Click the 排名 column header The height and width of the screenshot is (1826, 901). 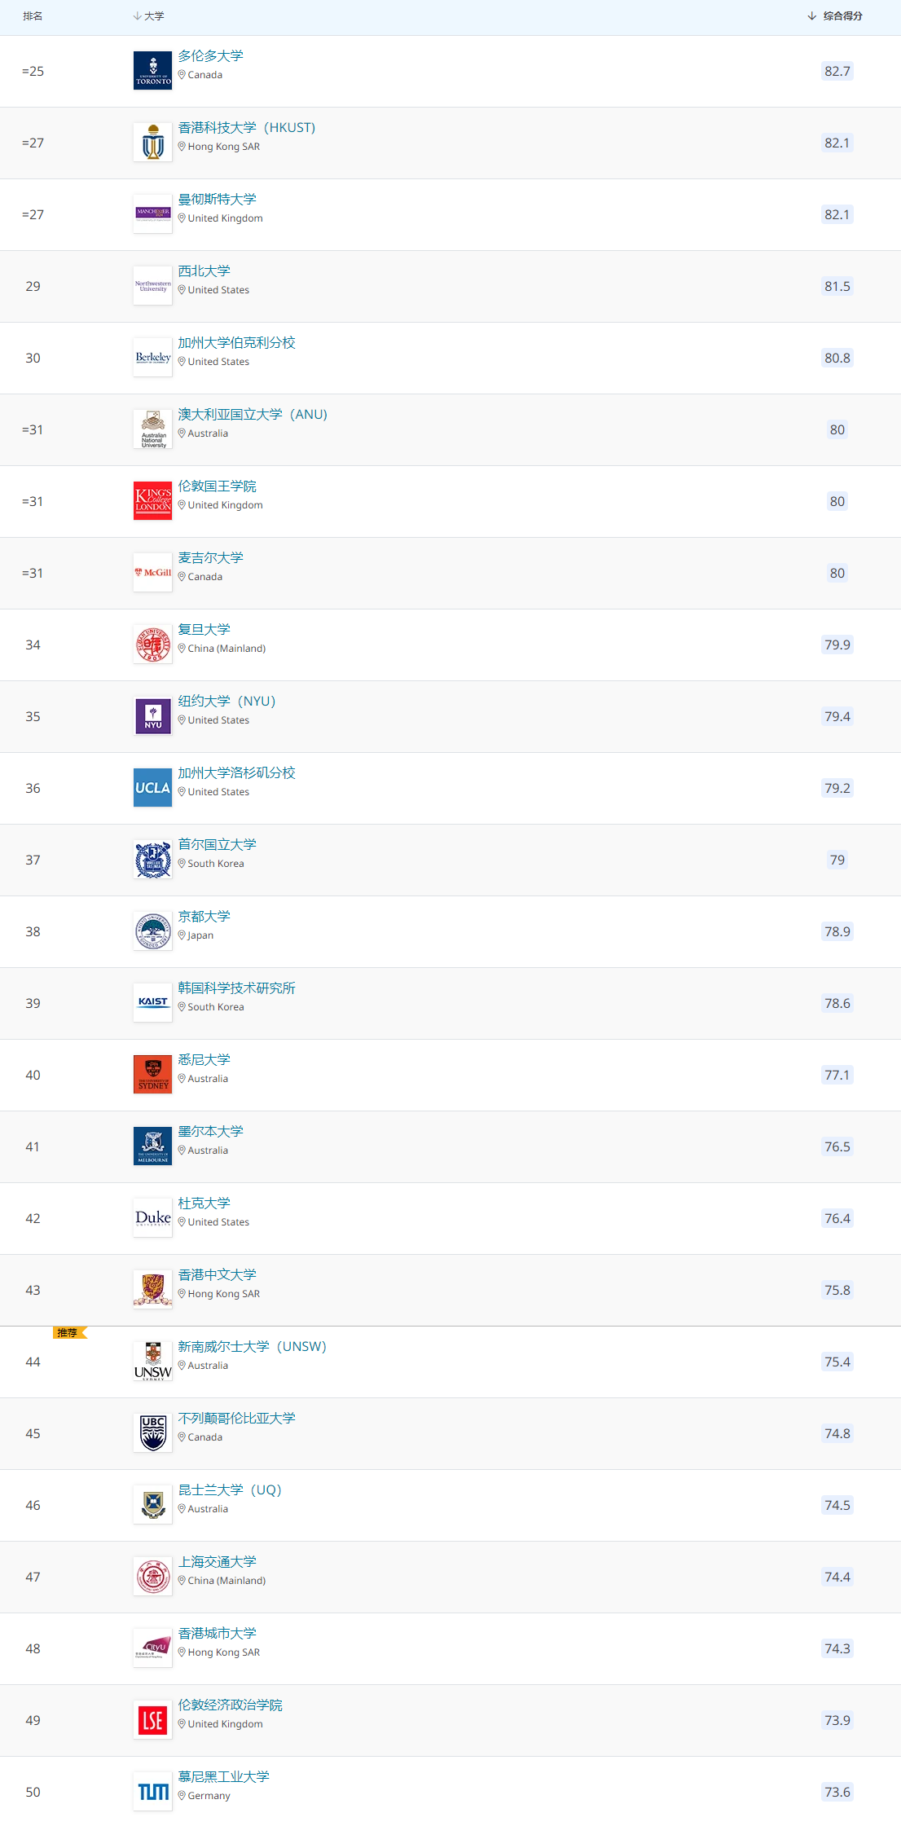33,16
